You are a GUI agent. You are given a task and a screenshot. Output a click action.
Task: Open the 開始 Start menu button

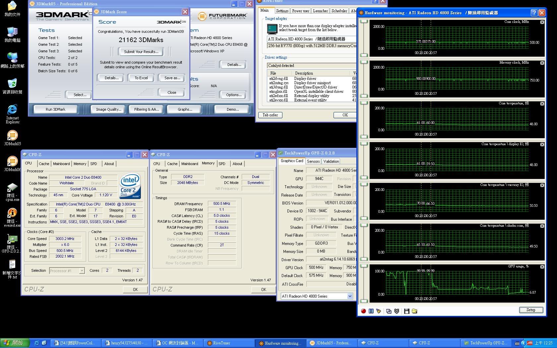pos(15,343)
